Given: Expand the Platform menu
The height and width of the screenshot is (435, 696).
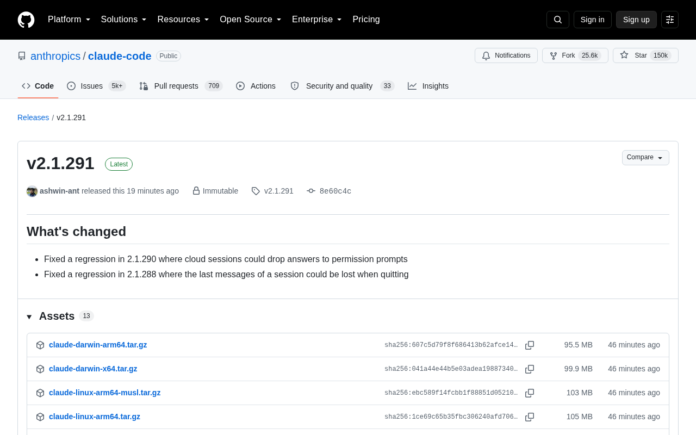Looking at the screenshot, I should click(69, 20).
